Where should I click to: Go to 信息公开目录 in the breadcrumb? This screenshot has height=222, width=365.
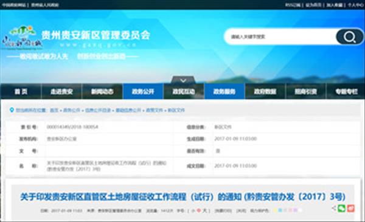tap(98, 110)
